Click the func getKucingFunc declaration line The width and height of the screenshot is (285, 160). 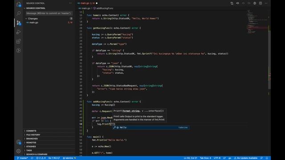pos(114,28)
